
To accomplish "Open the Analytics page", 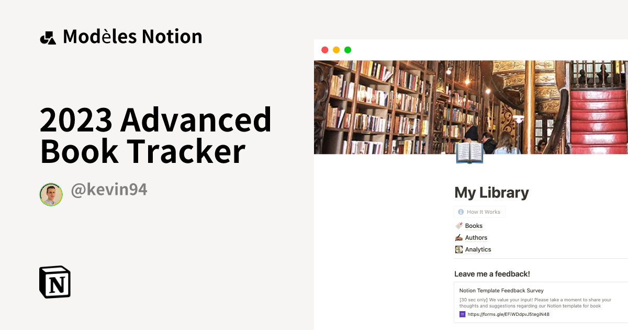I will point(478,249).
